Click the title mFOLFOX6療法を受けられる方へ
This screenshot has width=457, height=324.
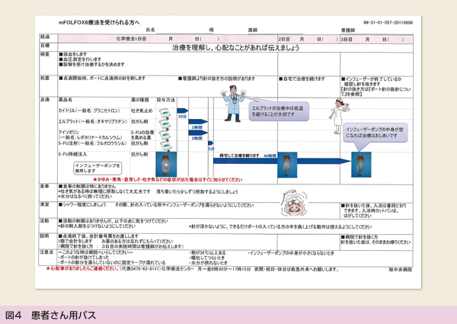[99, 22]
